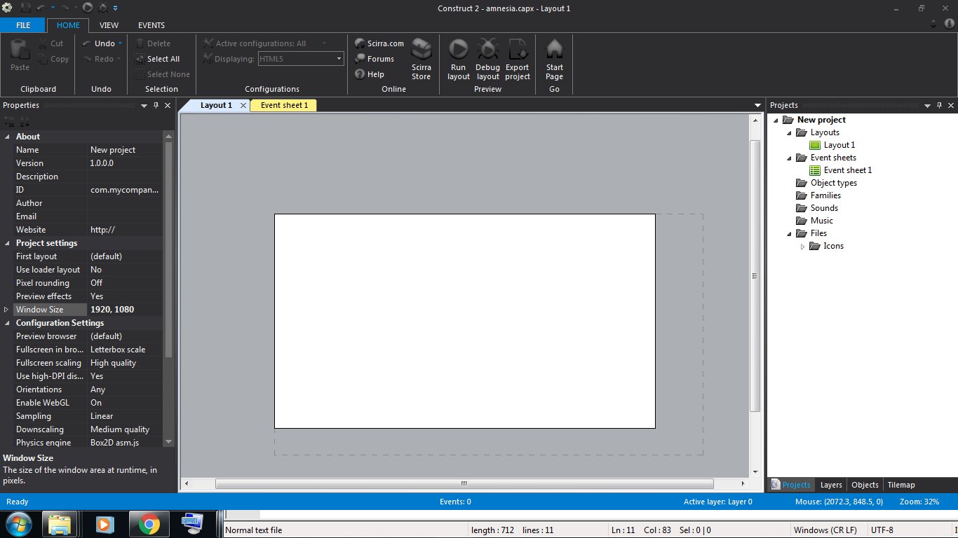
Task: Click the Cut scissors icon
Action: tap(43, 43)
